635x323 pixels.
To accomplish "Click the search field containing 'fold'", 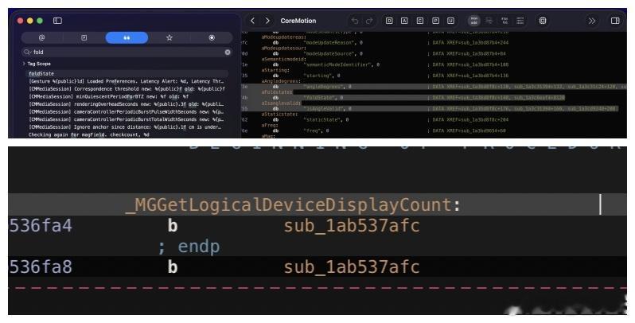I will pyautogui.click(x=127, y=52).
